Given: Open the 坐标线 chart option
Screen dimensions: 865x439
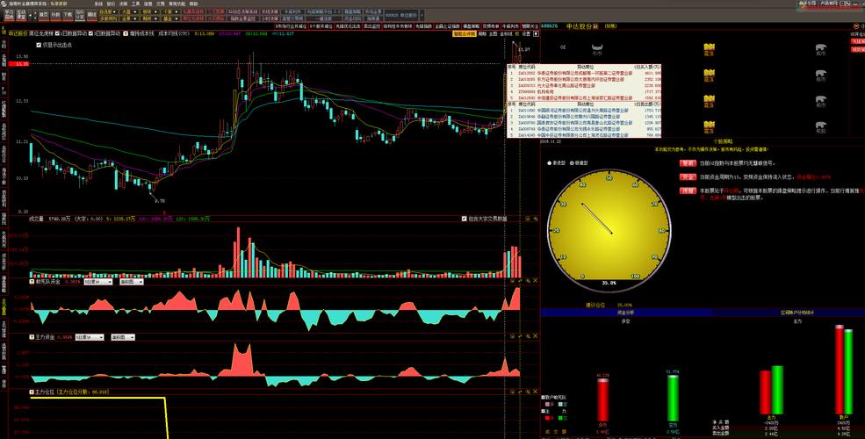Looking at the screenshot, I should (506, 33).
